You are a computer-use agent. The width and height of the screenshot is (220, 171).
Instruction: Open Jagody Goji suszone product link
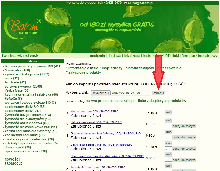pyautogui.click(x=98, y=167)
